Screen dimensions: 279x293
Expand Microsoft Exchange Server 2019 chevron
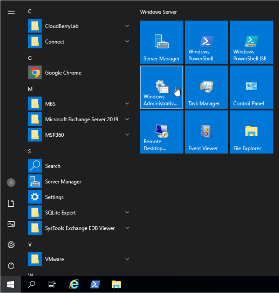point(127,119)
